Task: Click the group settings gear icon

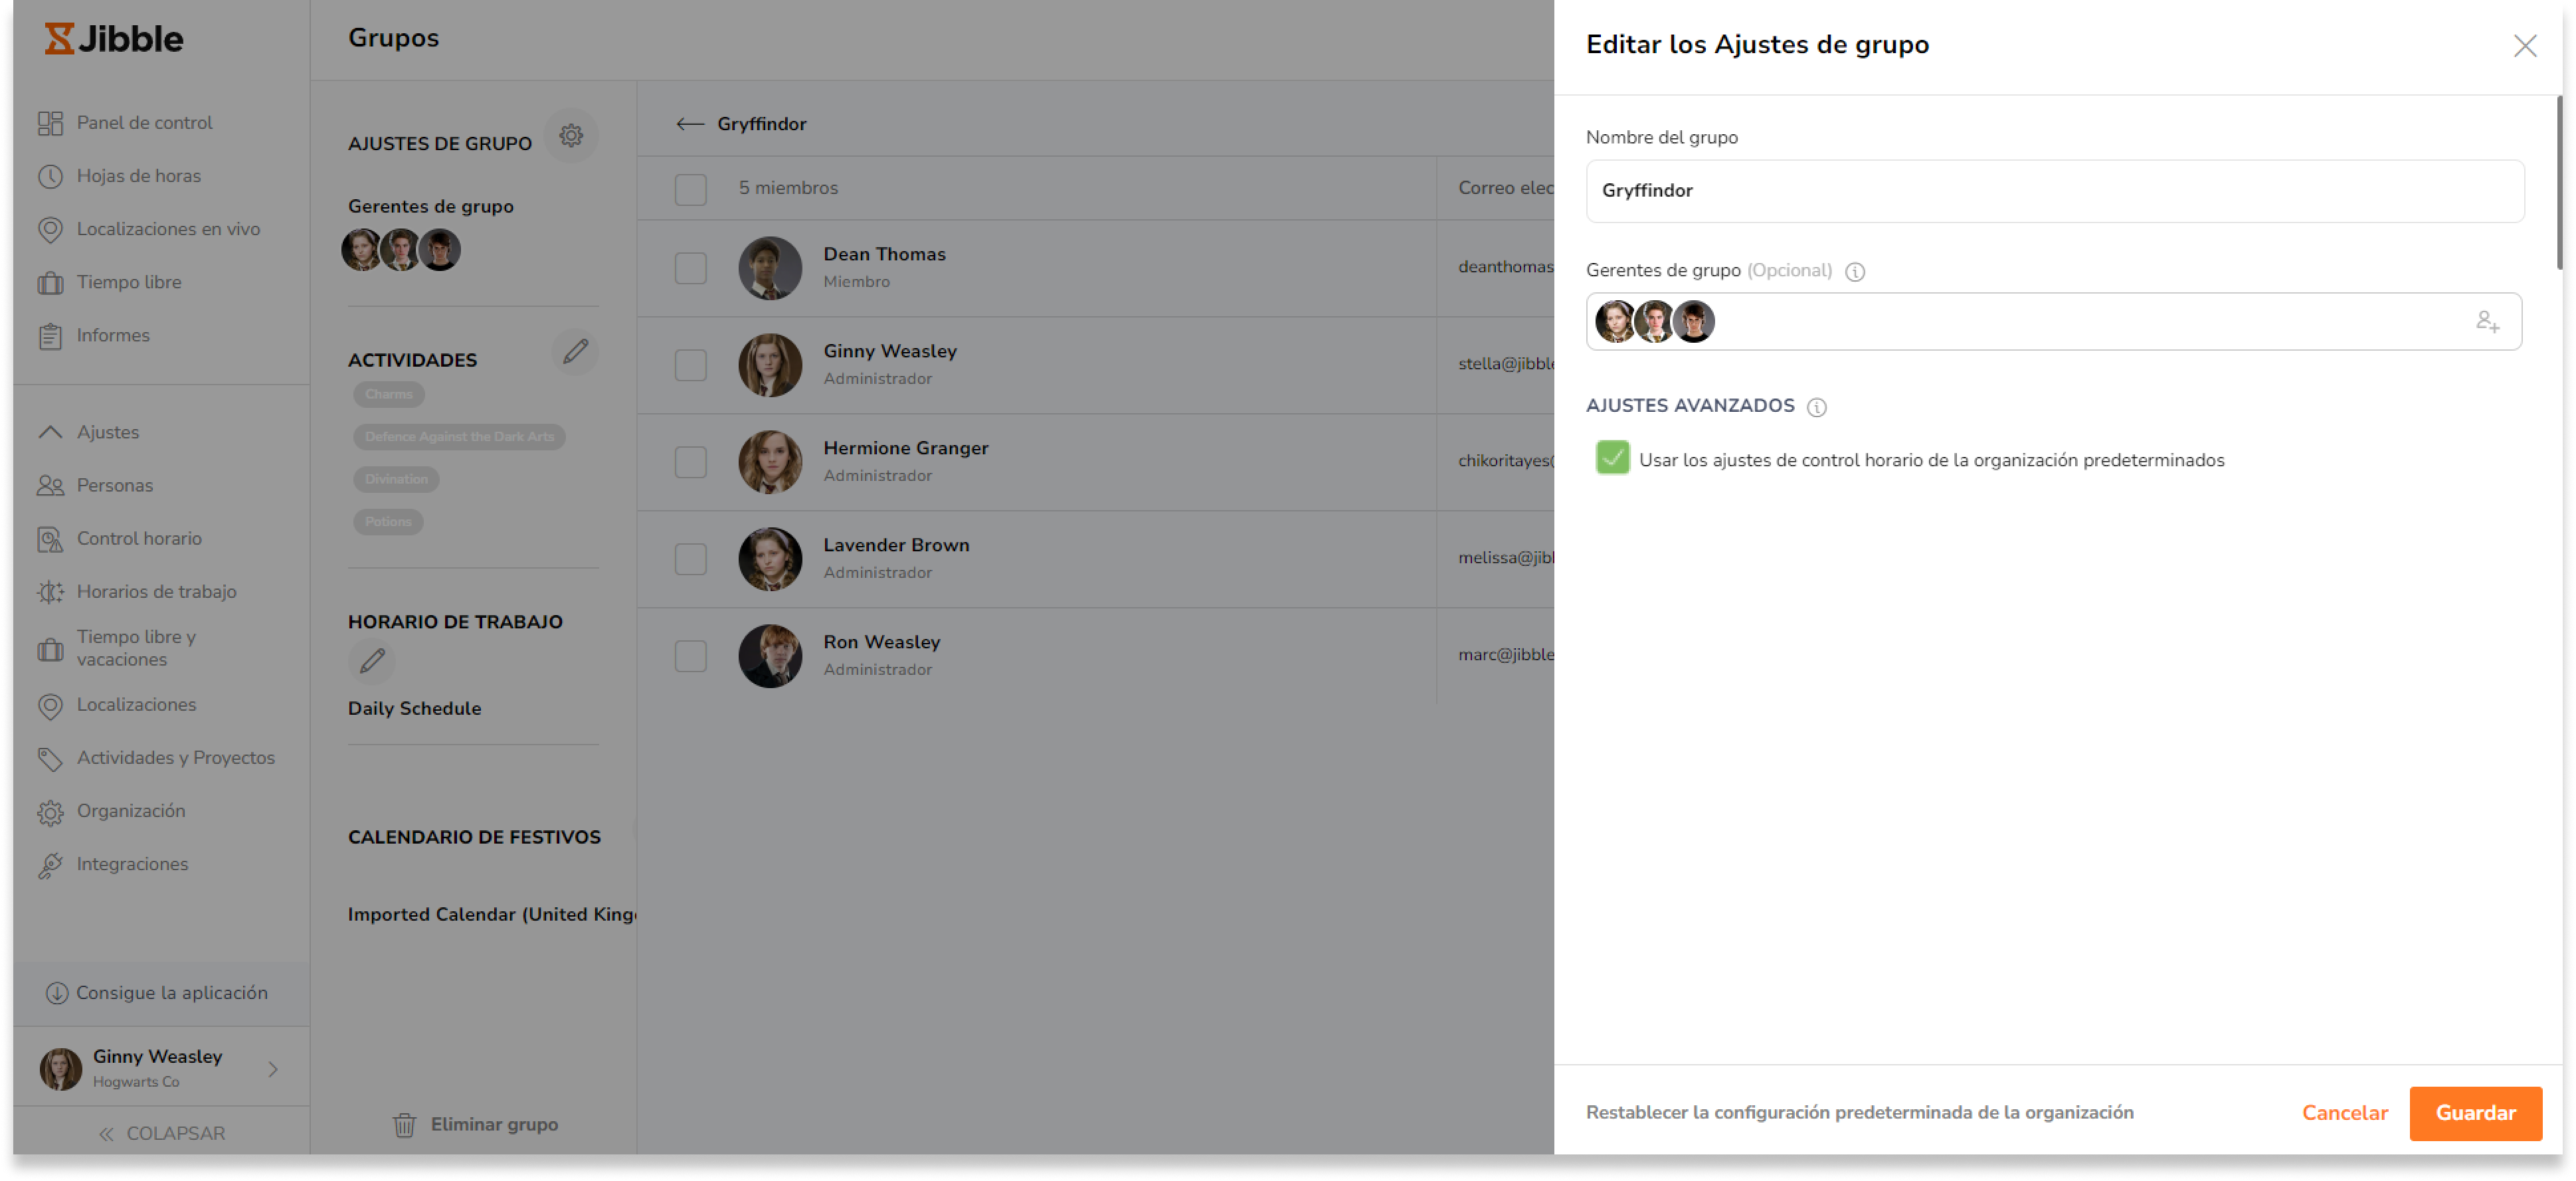Action: (x=572, y=138)
